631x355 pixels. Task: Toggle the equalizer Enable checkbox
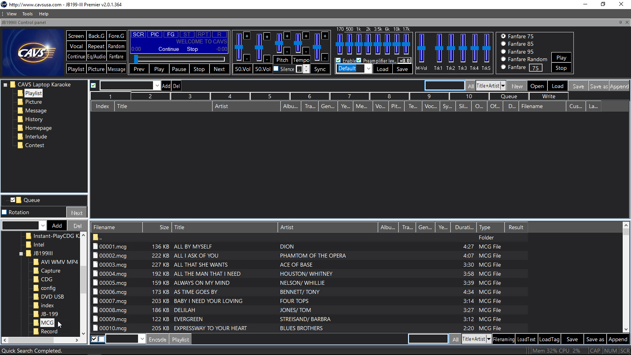pos(338,60)
